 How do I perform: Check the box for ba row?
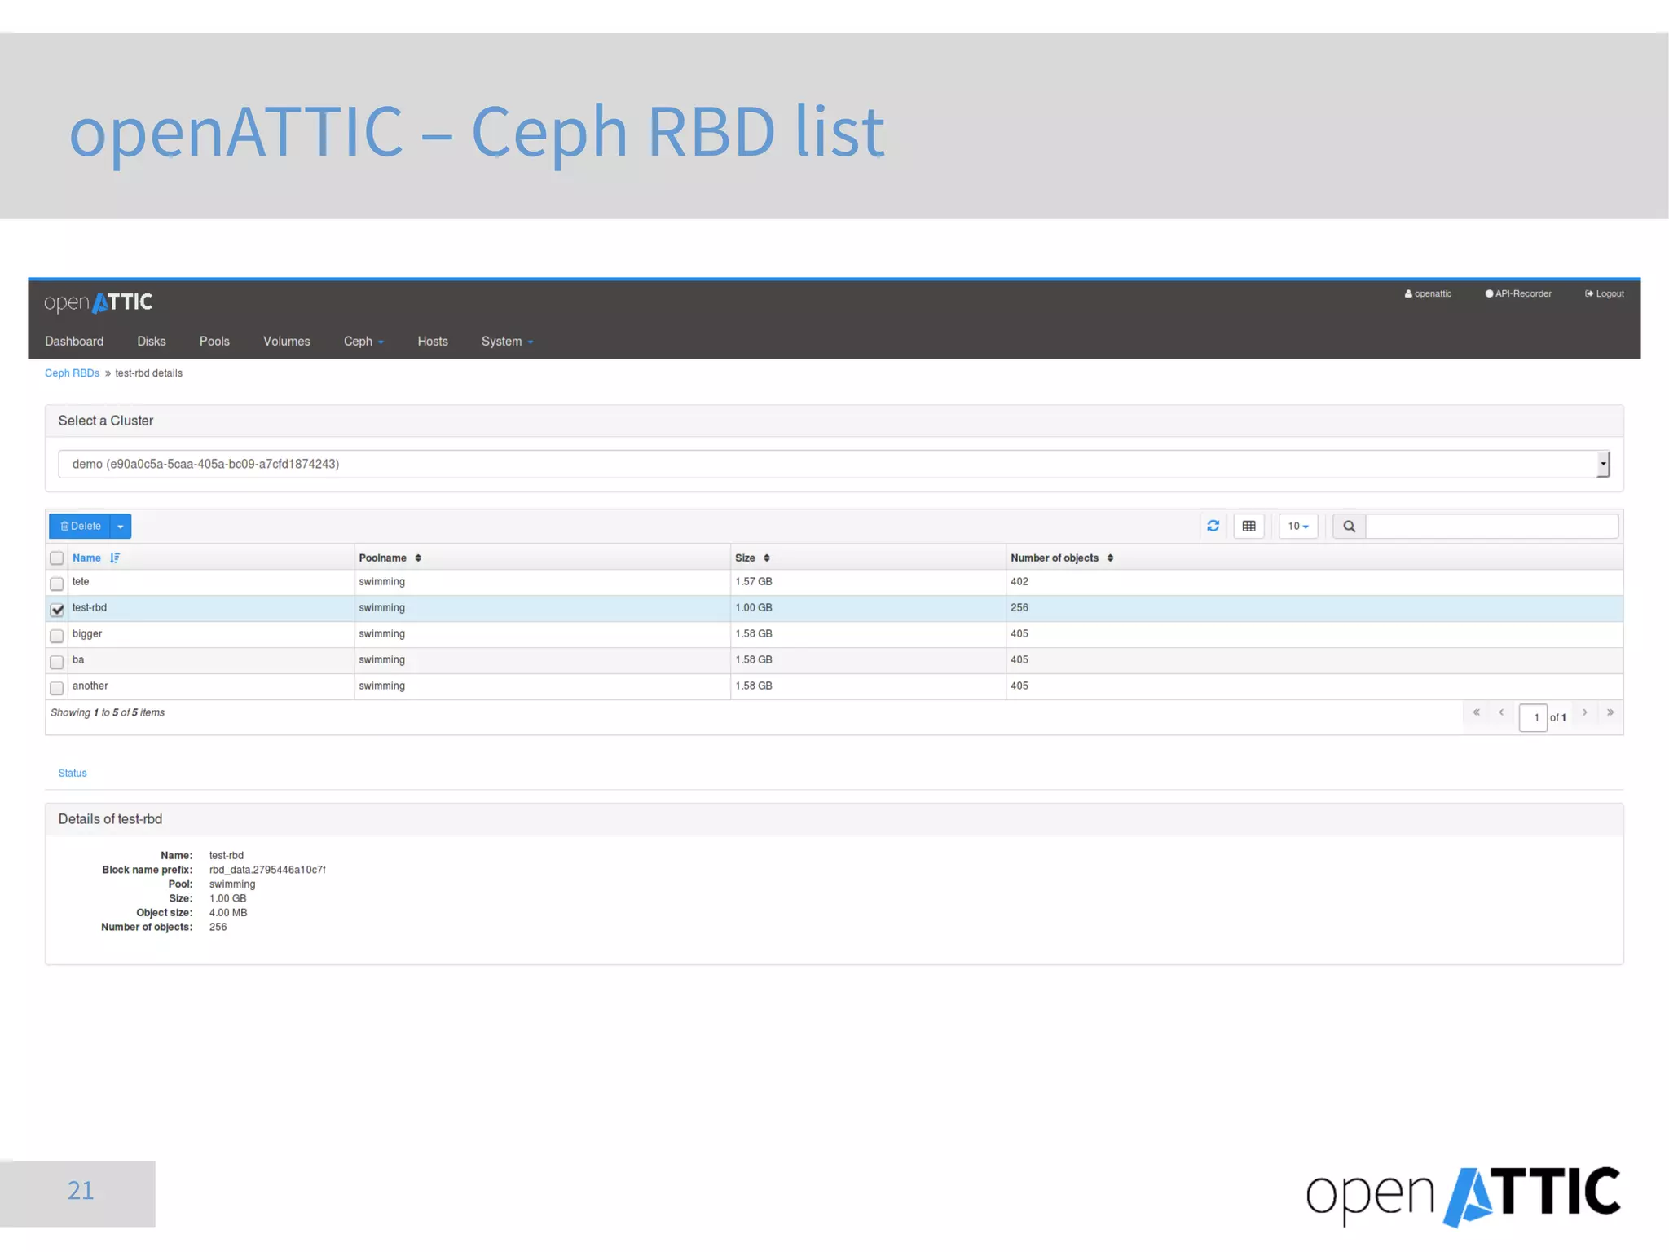56,661
